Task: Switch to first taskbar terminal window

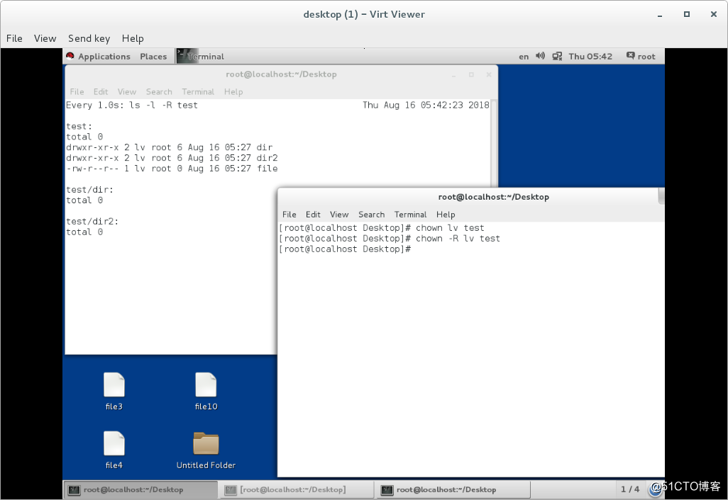Action: pos(140,490)
